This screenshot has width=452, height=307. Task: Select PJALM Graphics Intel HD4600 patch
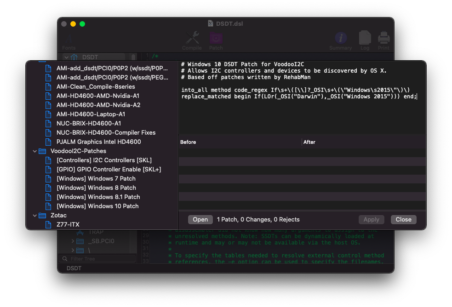pyautogui.click(x=98, y=142)
